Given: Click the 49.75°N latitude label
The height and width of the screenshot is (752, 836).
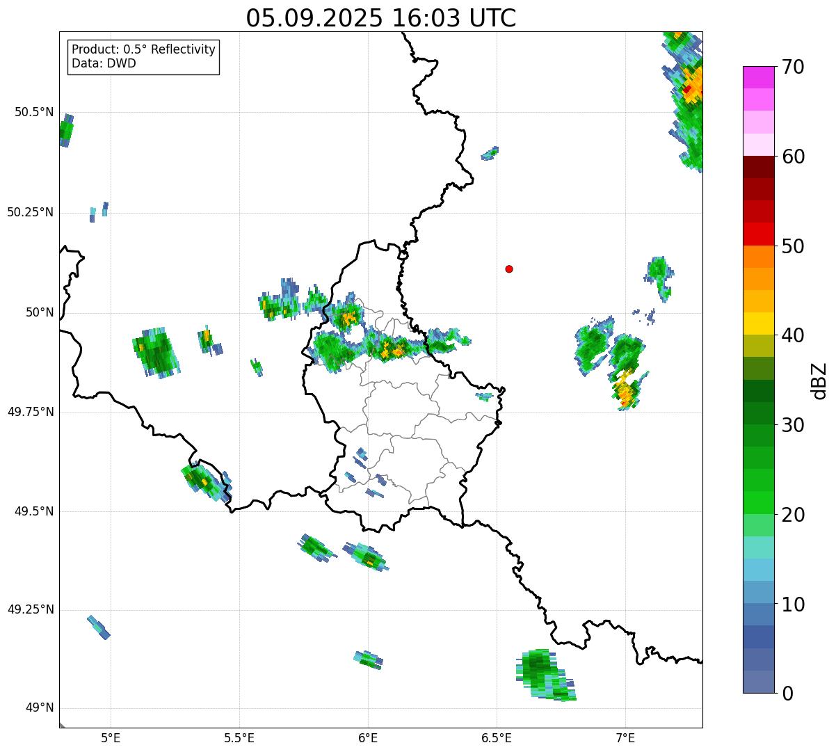Looking at the screenshot, I should (x=30, y=413).
